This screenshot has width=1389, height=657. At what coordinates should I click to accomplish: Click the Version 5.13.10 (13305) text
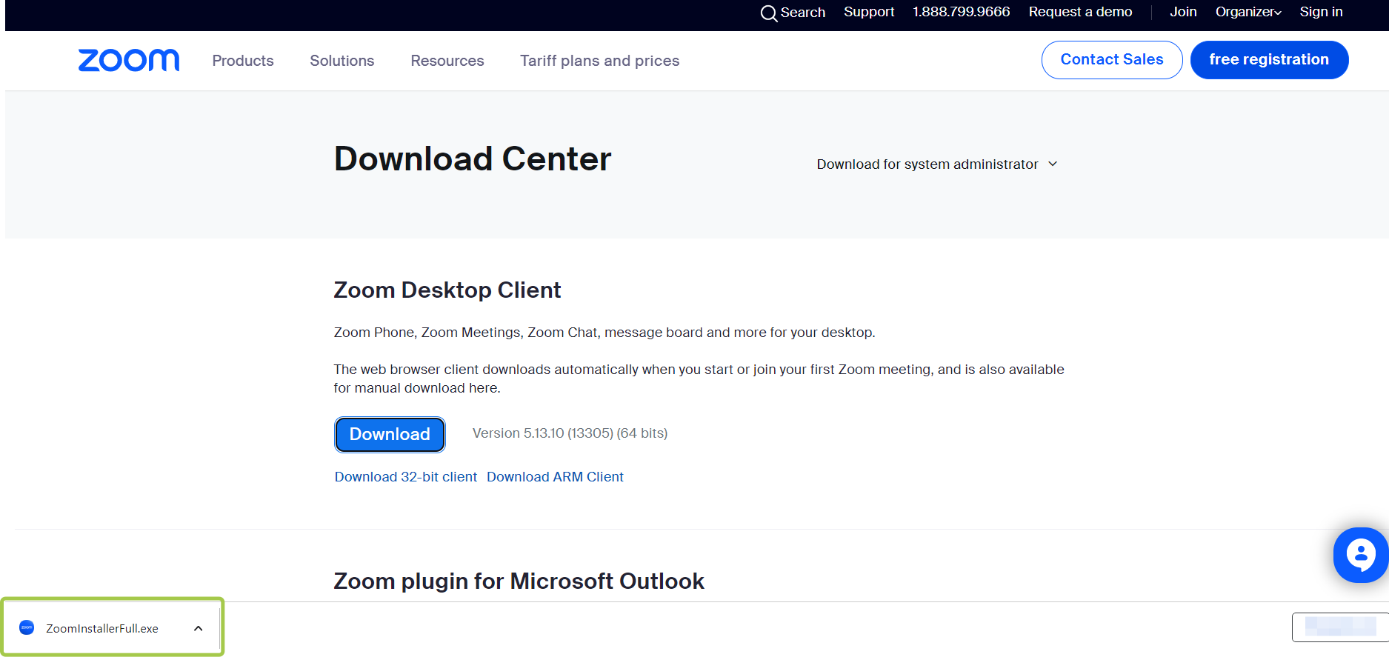pyautogui.click(x=570, y=433)
